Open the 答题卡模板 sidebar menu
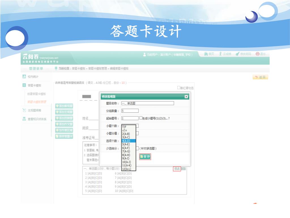The image size is (290, 218). [x=34, y=85]
